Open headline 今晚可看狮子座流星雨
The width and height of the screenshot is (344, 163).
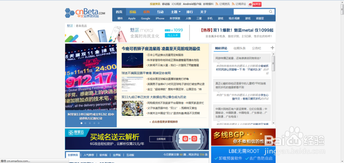[161, 49]
